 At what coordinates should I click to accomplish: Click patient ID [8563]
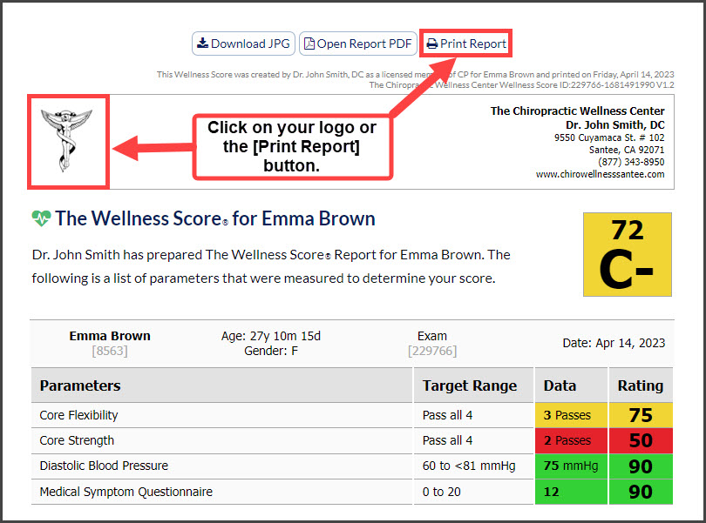110,351
